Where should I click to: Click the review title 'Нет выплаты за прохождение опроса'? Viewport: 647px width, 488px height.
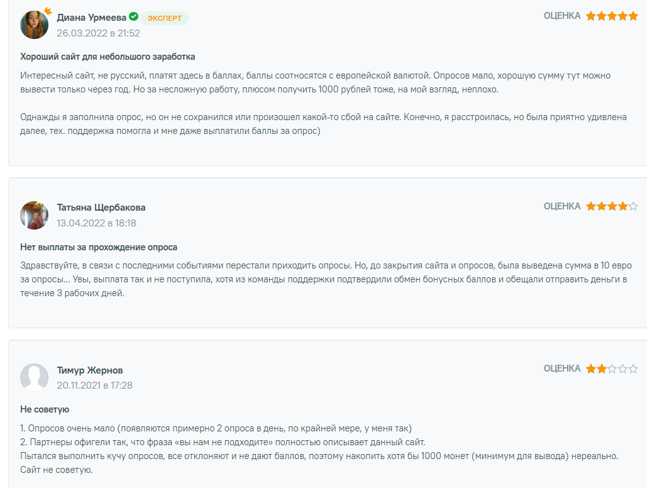coord(99,247)
